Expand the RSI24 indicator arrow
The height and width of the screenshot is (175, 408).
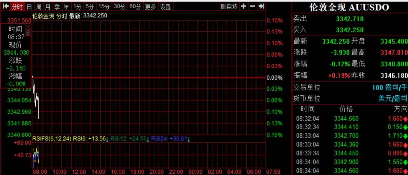(x=189, y=139)
